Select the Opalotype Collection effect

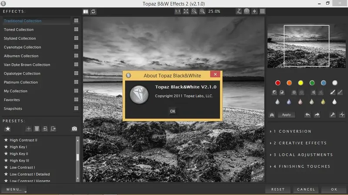pos(22,73)
